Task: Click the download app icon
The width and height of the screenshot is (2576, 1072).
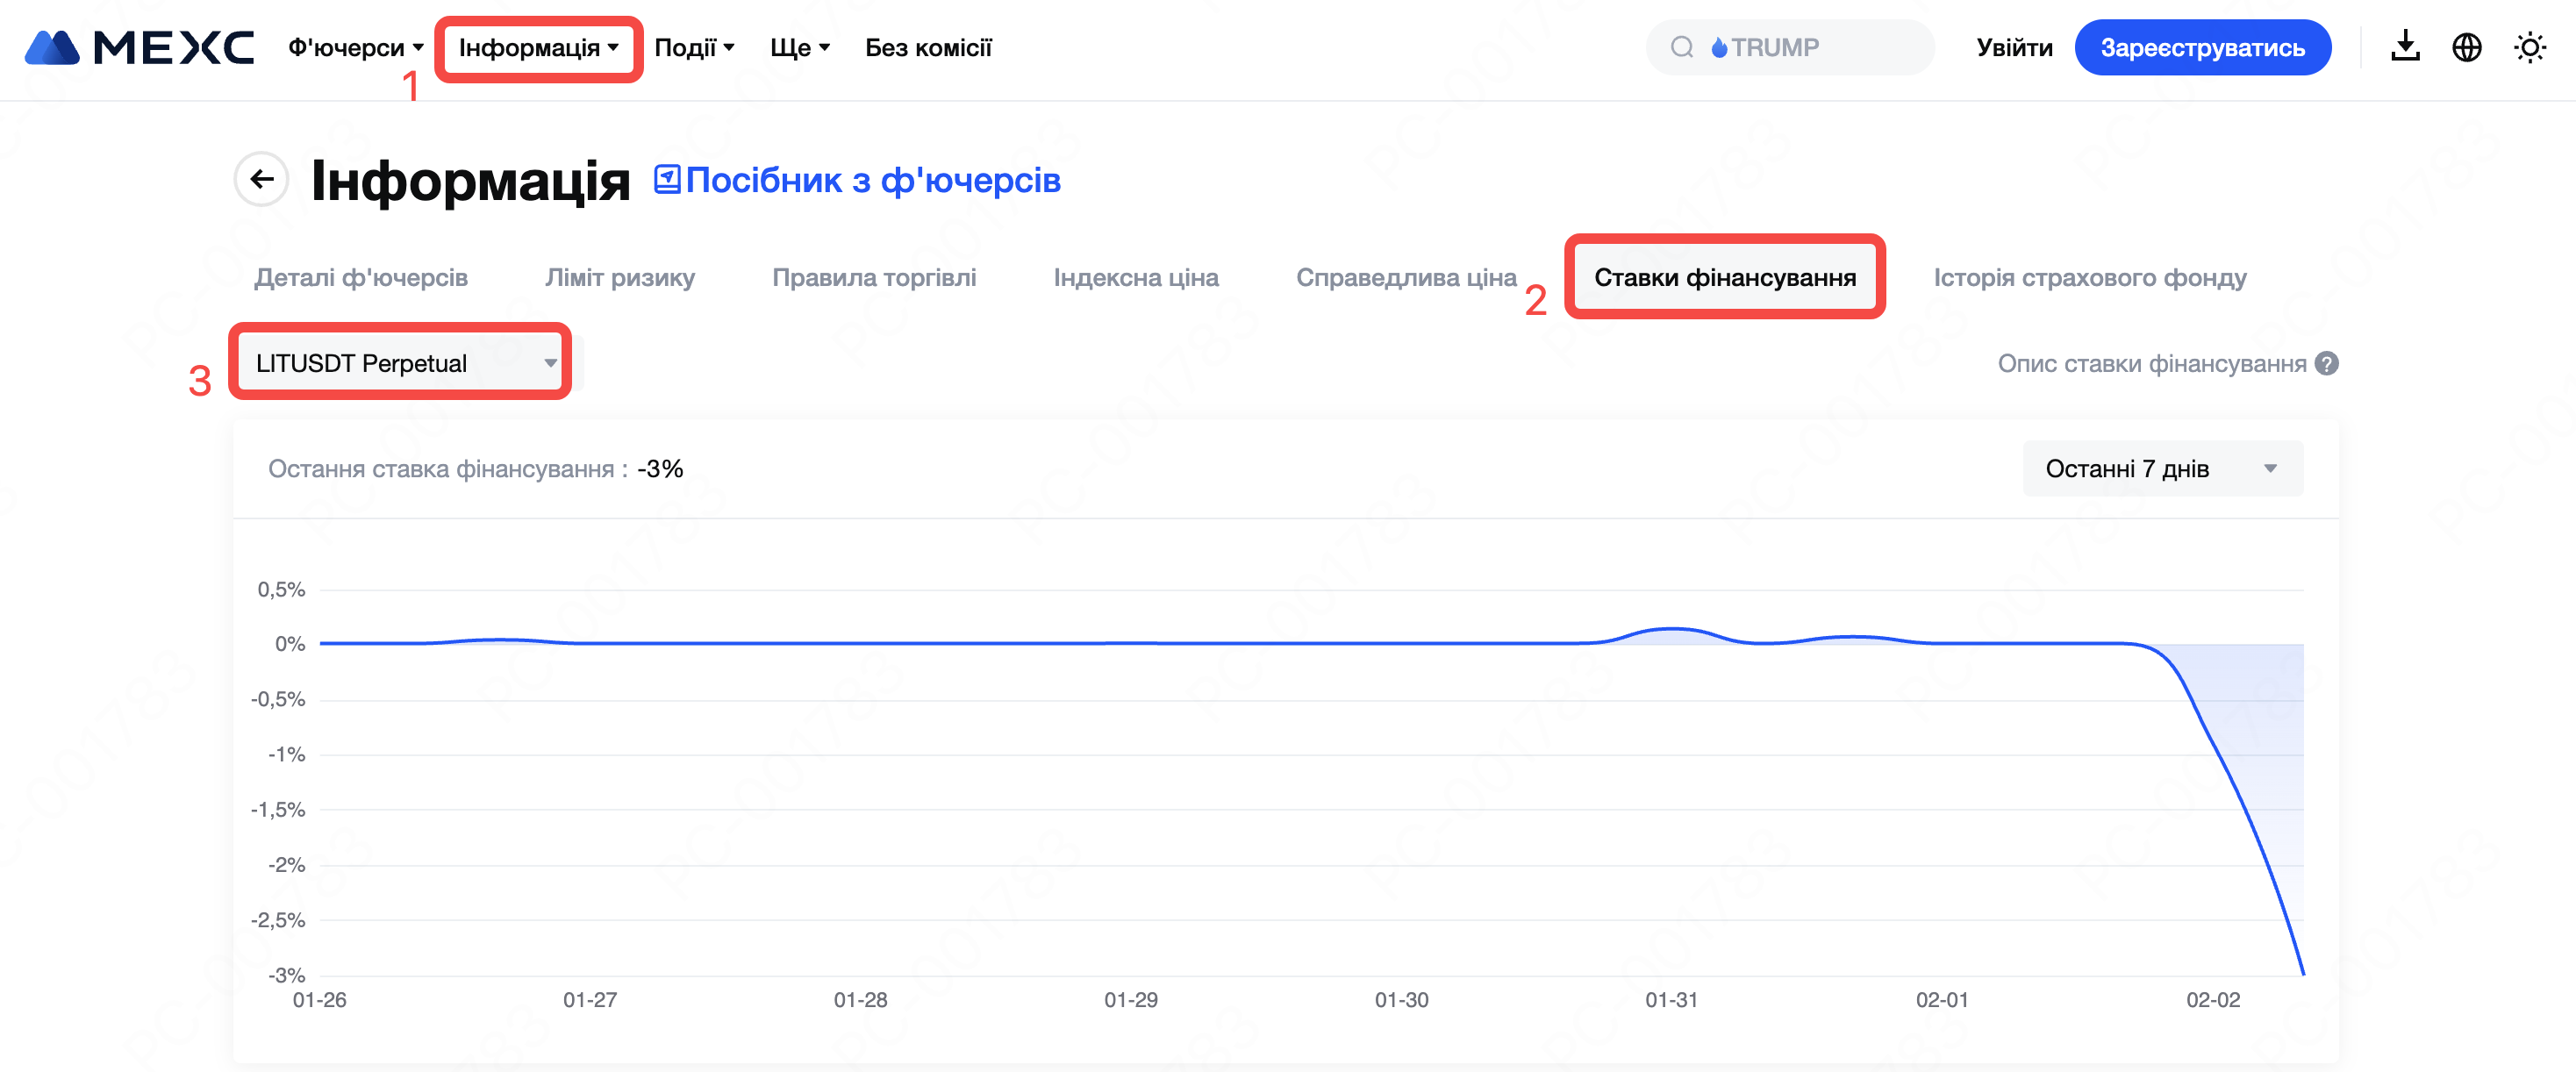Action: click(x=2405, y=47)
